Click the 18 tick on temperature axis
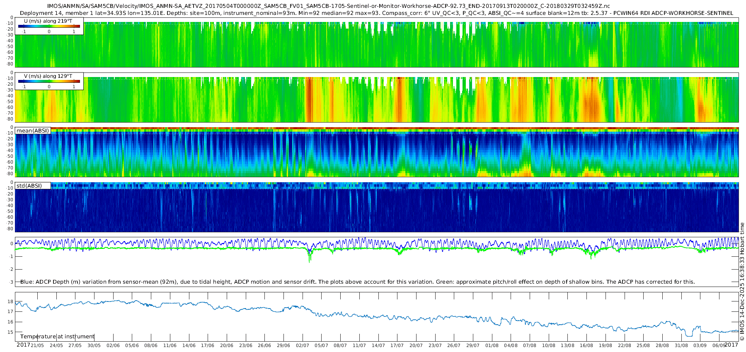Image resolution: width=746 pixels, height=352 pixels. click(x=11, y=301)
